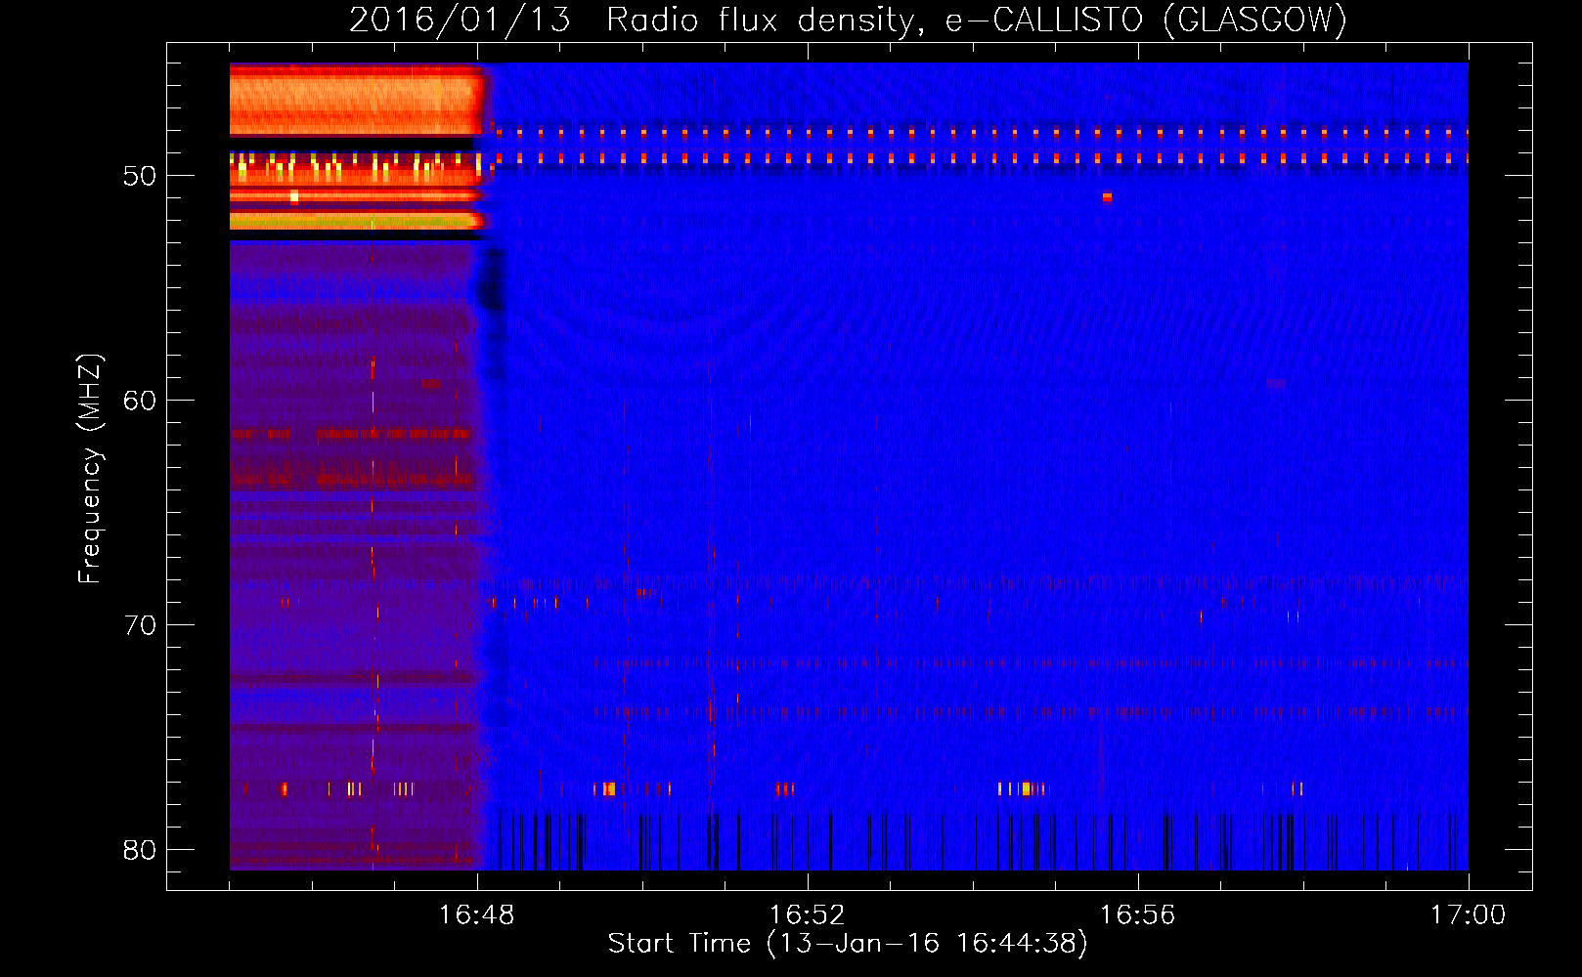Click the 16:52 time tick label
The width and height of the screenshot is (1582, 977).
click(807, 915)
